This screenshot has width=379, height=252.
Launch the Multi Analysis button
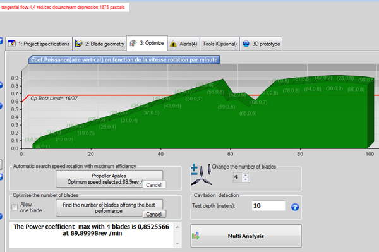tap(246, 236)
